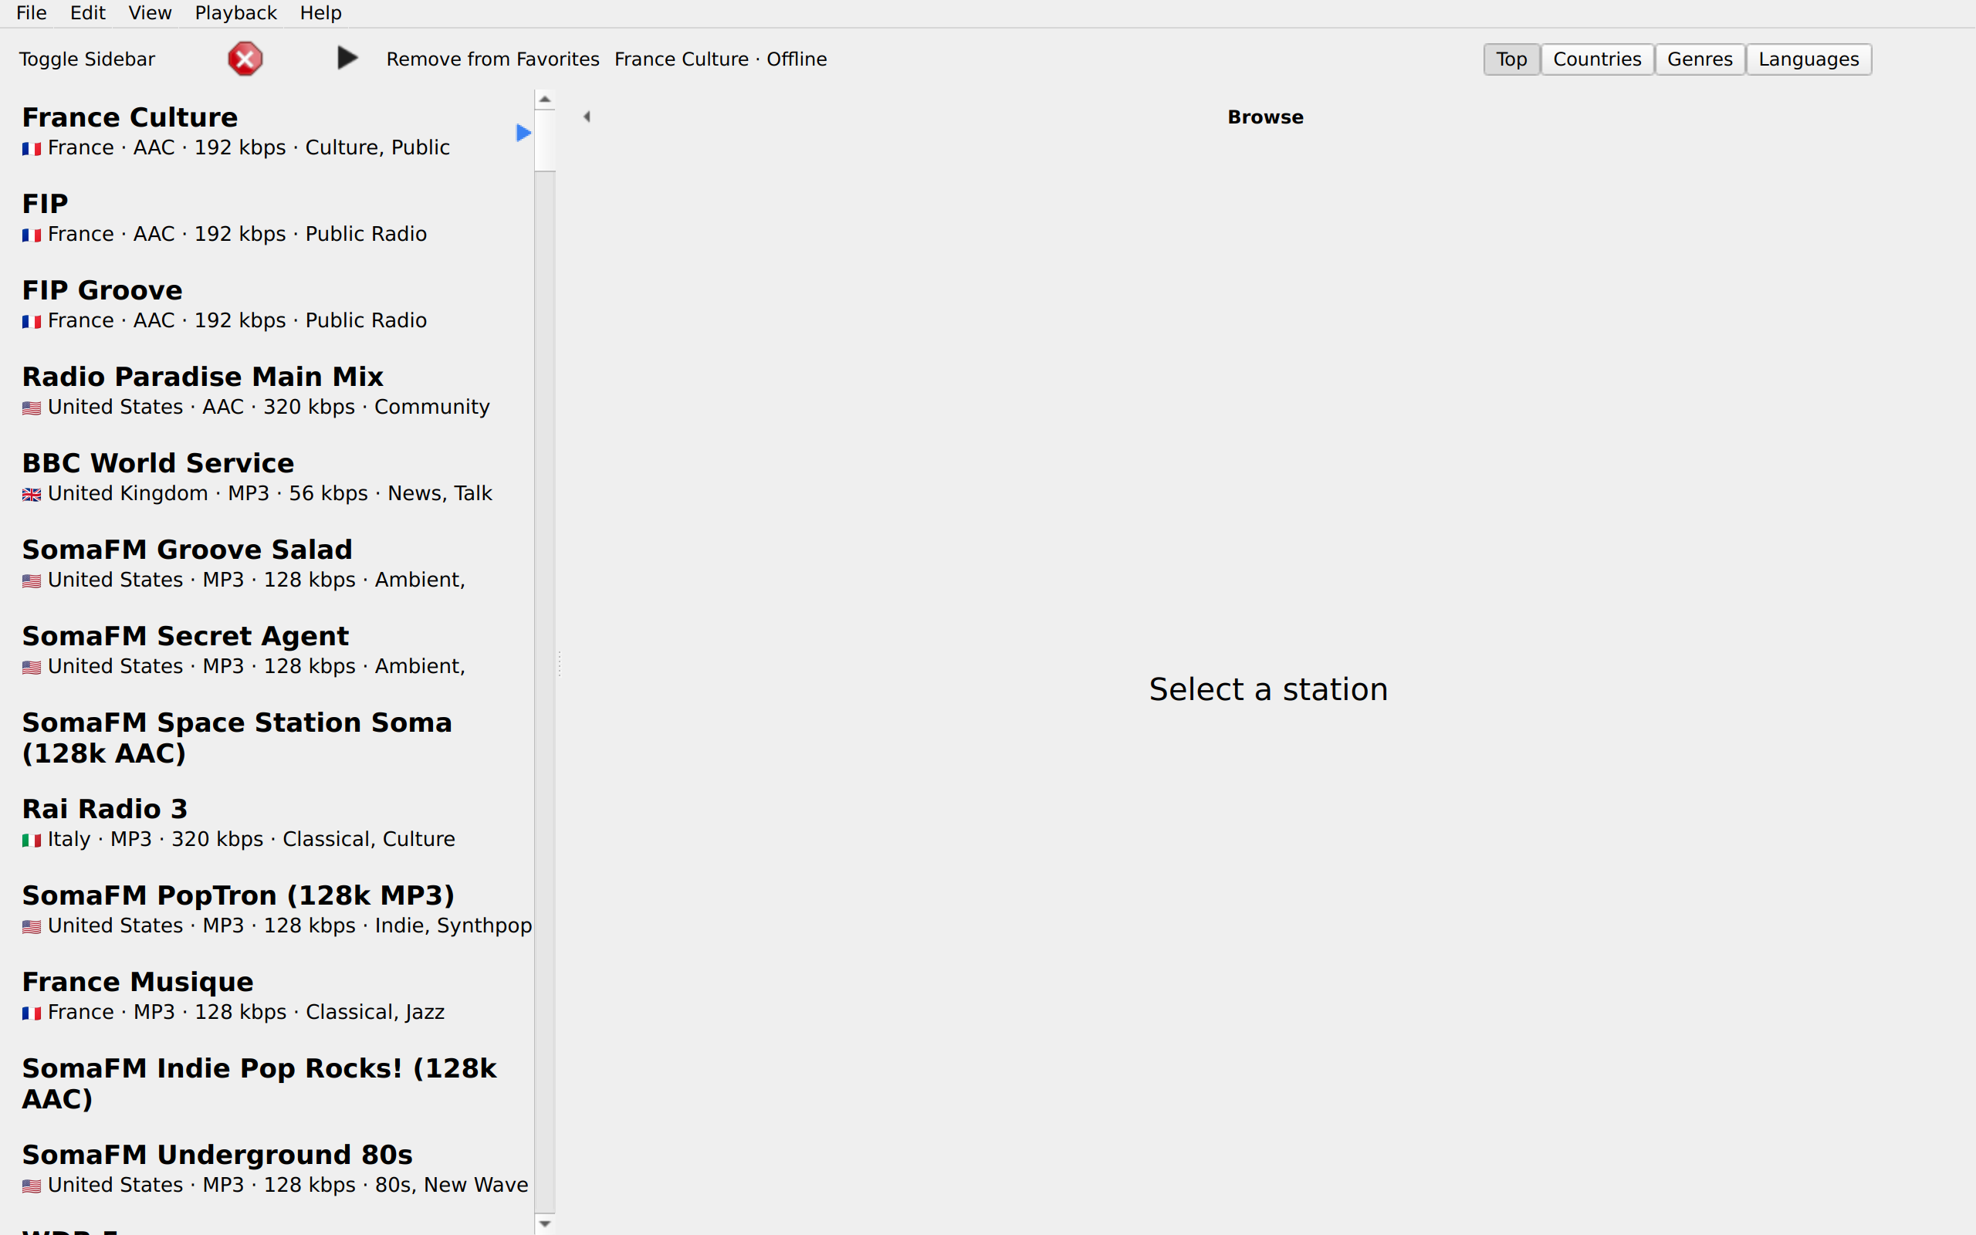Select the FIP station row
Screen dimensions: 1976x1235
pyautogui.click(x=267, y=218)
